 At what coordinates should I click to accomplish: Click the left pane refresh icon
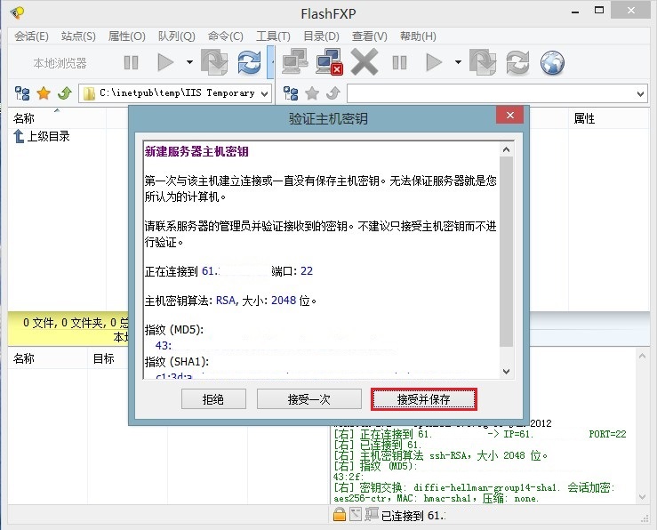click(x=250, y=62)
